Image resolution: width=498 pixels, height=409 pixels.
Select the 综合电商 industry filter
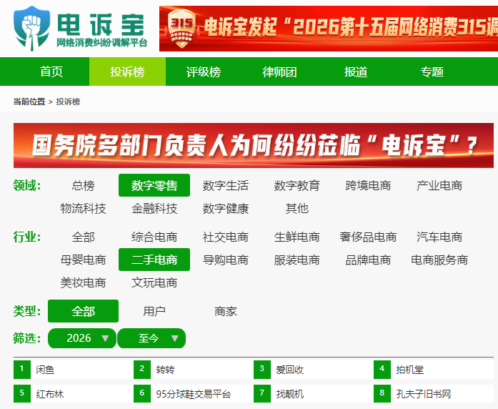coord(154,237)
